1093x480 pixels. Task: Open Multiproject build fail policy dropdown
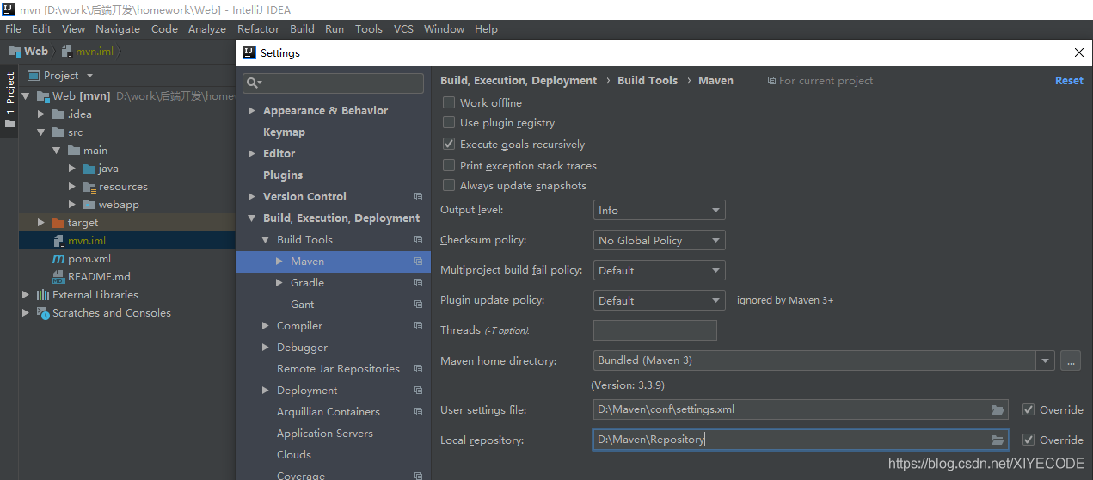coord(660,270)
